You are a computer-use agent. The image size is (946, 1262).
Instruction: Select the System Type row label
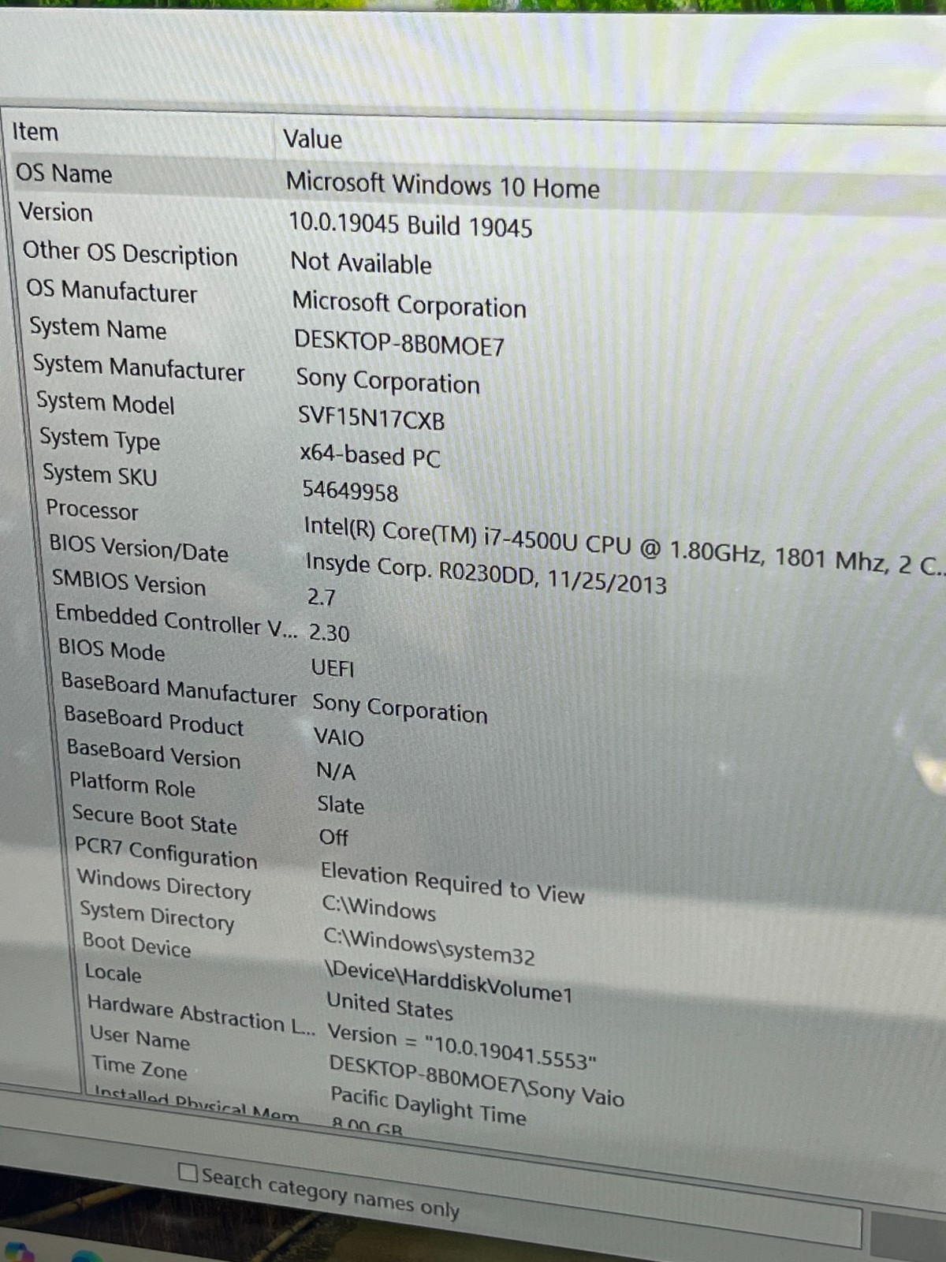[x=100, y=439]
